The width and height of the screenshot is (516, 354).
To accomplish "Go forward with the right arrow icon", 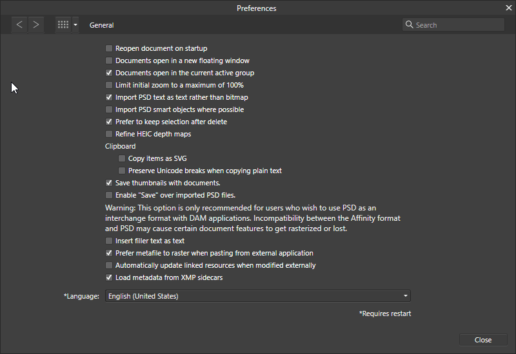I will 36,24.
